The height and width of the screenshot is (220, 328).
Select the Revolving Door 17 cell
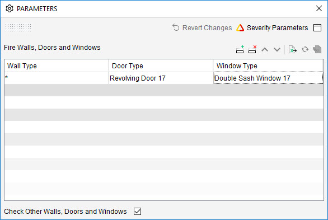[161, 78]
